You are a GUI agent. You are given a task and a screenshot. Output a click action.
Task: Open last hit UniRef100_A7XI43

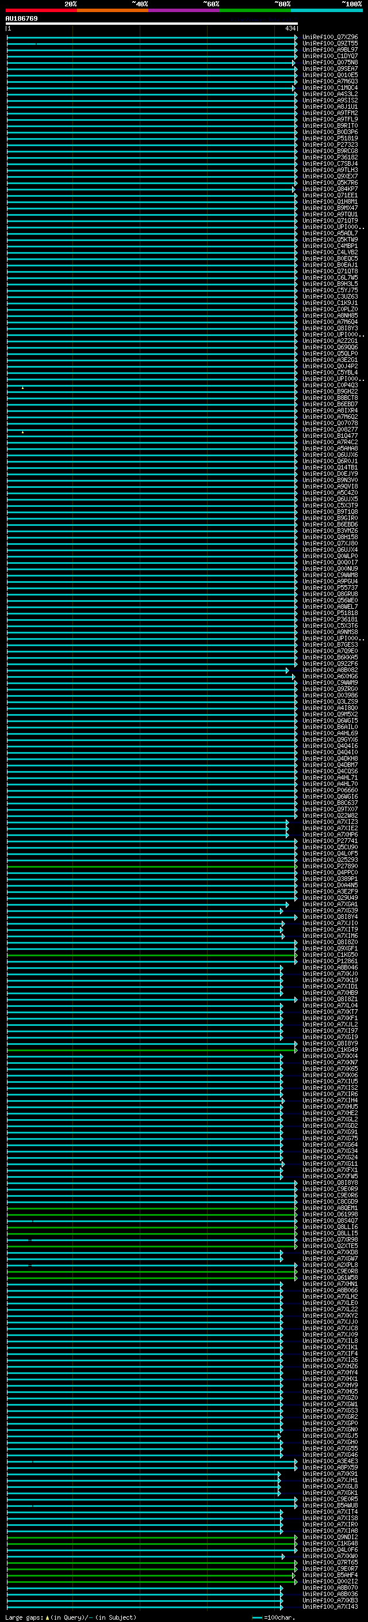(x=330, y=1606)
